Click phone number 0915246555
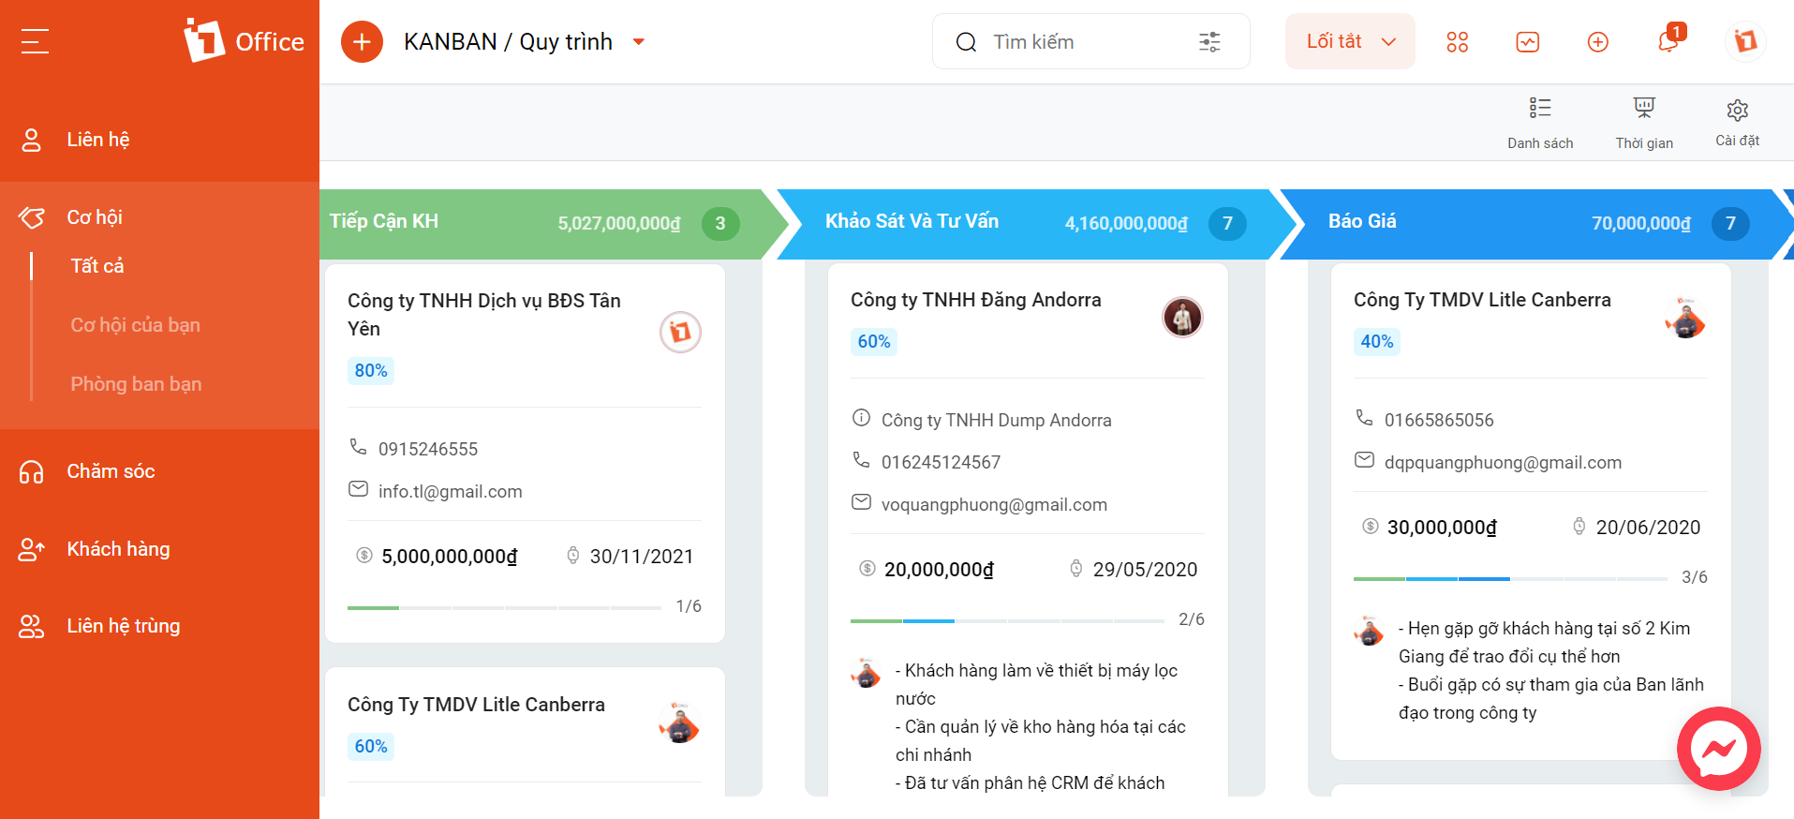 tap(428, 450)
